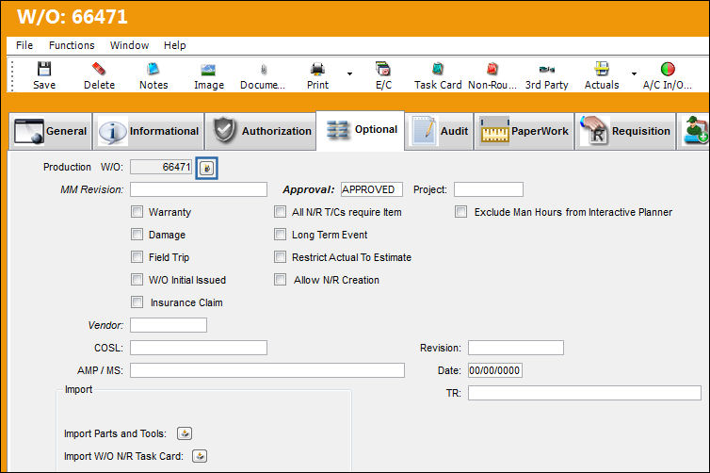Screen dimensions: 710x473
Task: Click the A/C In/Out toolbar icon
Action: point(668,70)
